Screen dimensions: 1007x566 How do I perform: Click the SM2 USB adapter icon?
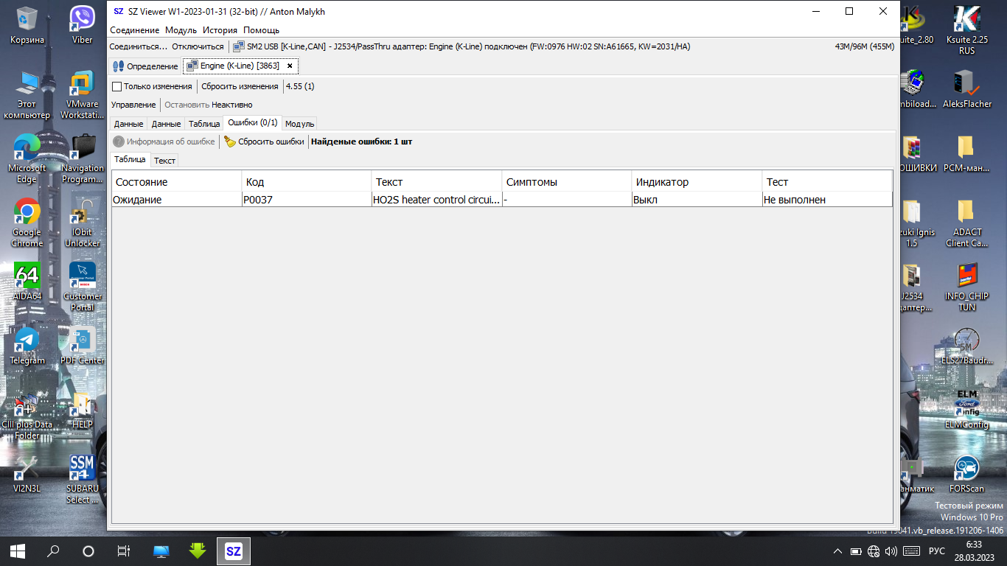pyautogui.click(x=239, y=46)
